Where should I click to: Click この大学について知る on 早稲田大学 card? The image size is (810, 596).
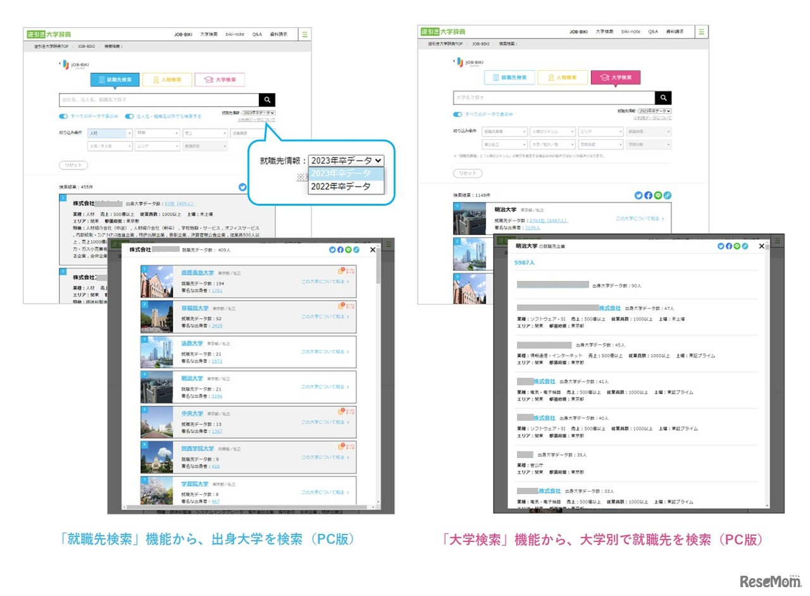[325, 316]
